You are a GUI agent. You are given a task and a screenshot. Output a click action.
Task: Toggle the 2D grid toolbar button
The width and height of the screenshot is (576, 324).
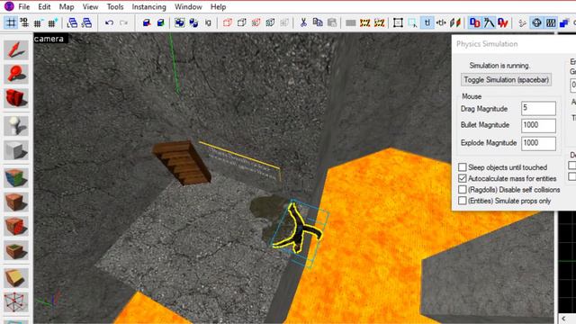(11, 22)
